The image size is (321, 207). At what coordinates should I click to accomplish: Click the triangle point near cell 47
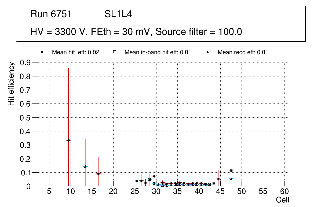pyautogui.click(x=231, y=179)
